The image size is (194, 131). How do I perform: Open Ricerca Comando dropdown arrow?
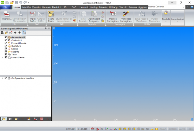point(184,7)
